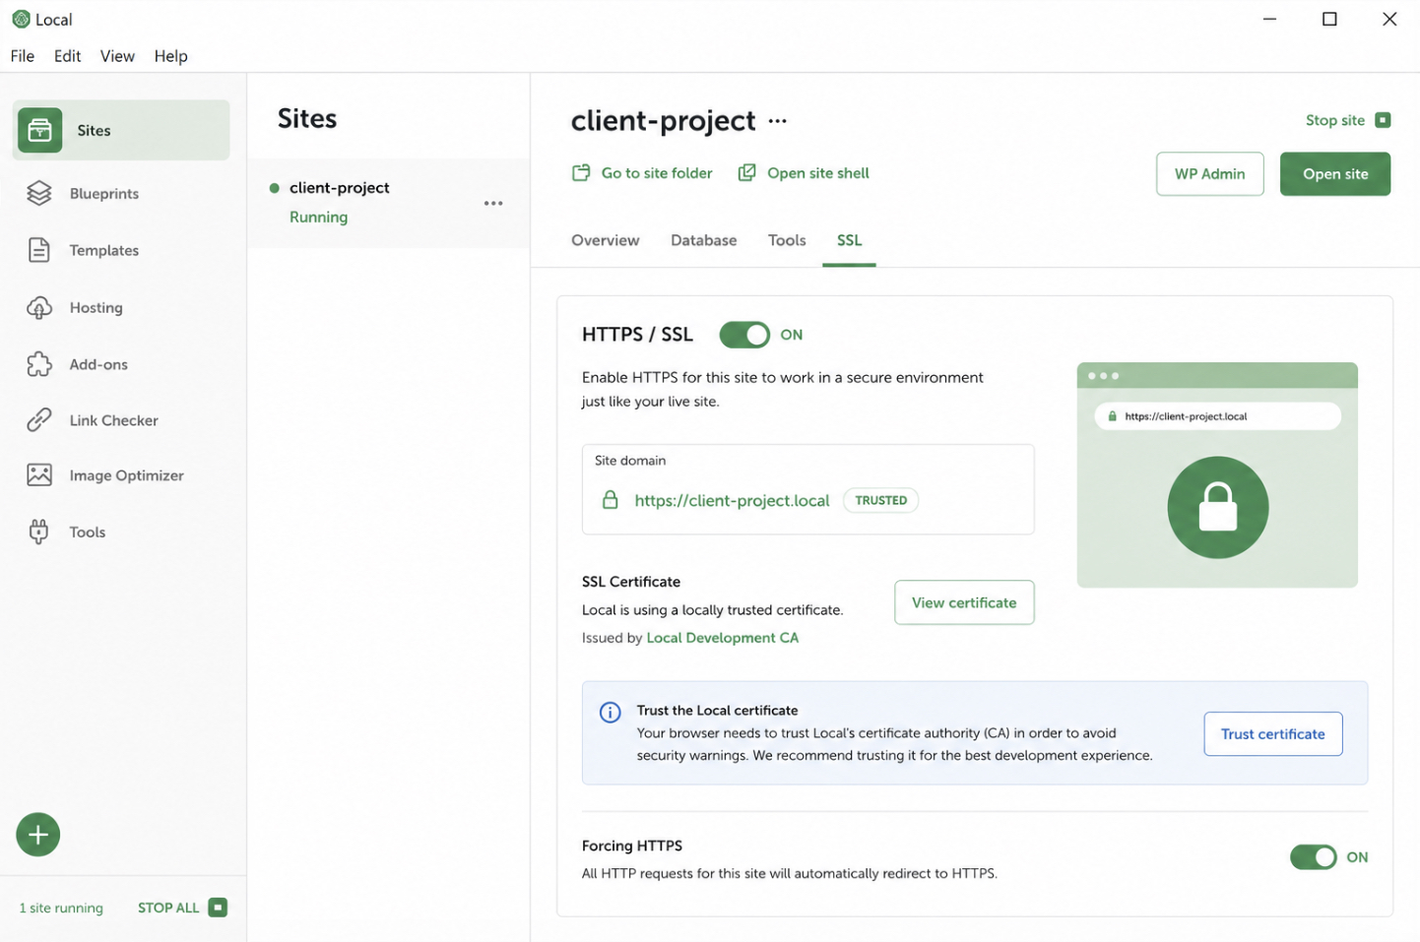1420x942 pixels.
Task: Open the https://client-project.local domain link
Action: tap(732, 500)
